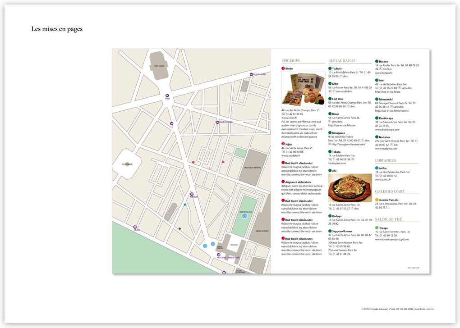The width and height of the screenshot is (460, 328).
Task: Click the Bizan restaurant name
Action: (x=336, y=114)
